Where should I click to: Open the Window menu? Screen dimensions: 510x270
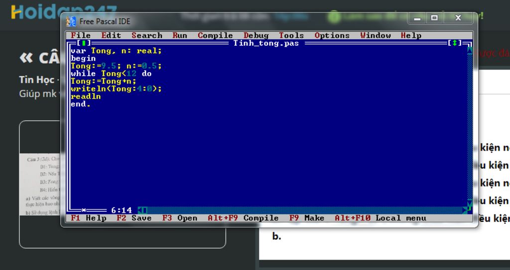pos(376,35)
